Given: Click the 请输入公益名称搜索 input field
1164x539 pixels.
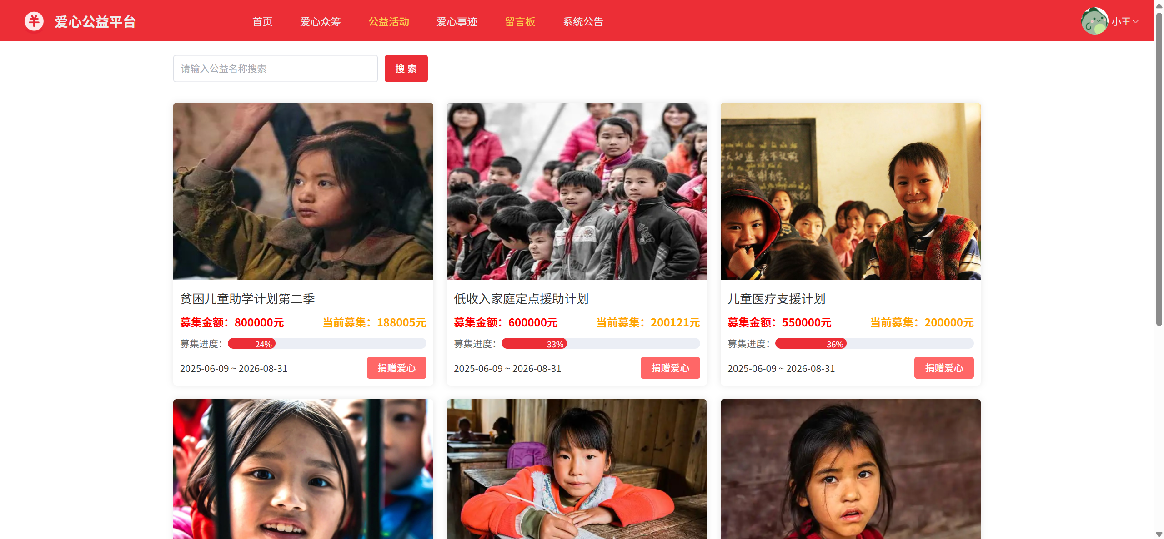Looking at the screenshot, I should [x=275, y=69].
